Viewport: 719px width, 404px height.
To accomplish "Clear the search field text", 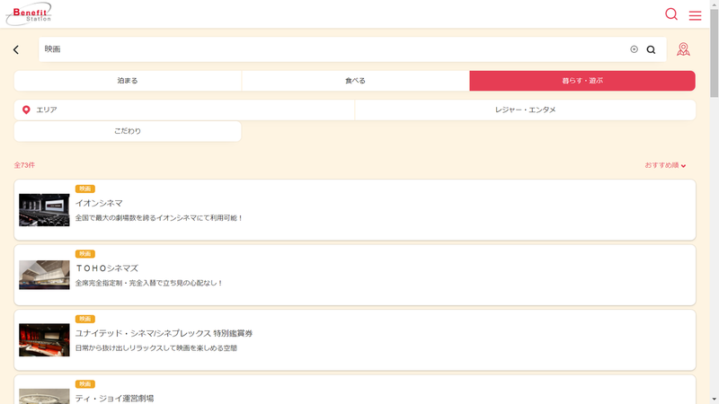I will click(x=634, y=49).
